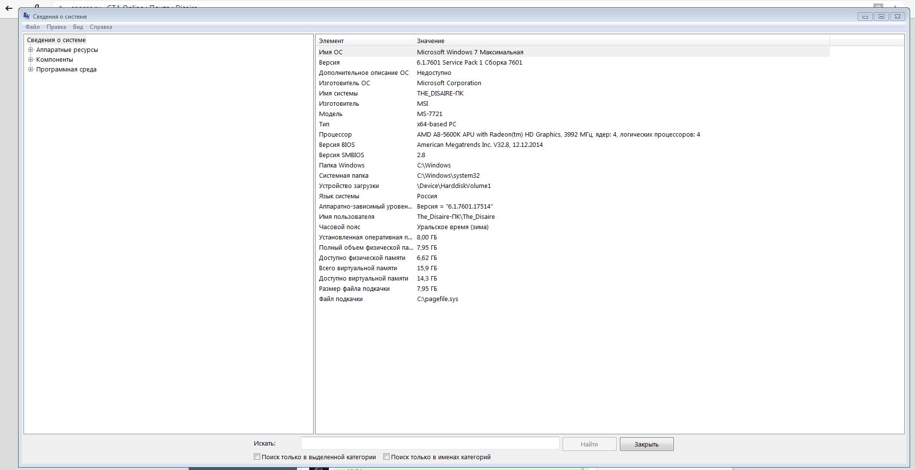The image size is (915, 470).
Task: Open the Правка menu
Action: 56,27
